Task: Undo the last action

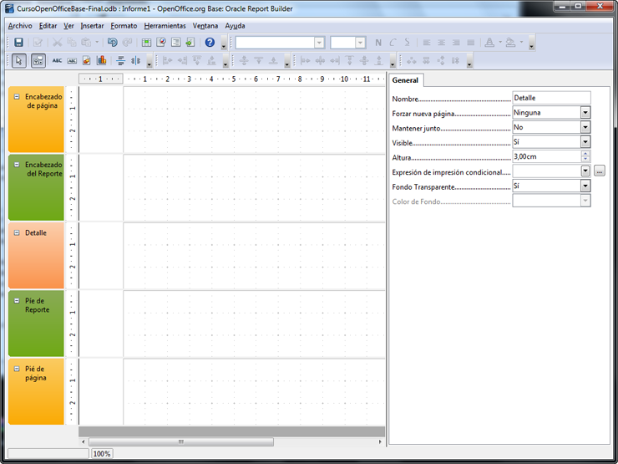Action: coord(113,42)
